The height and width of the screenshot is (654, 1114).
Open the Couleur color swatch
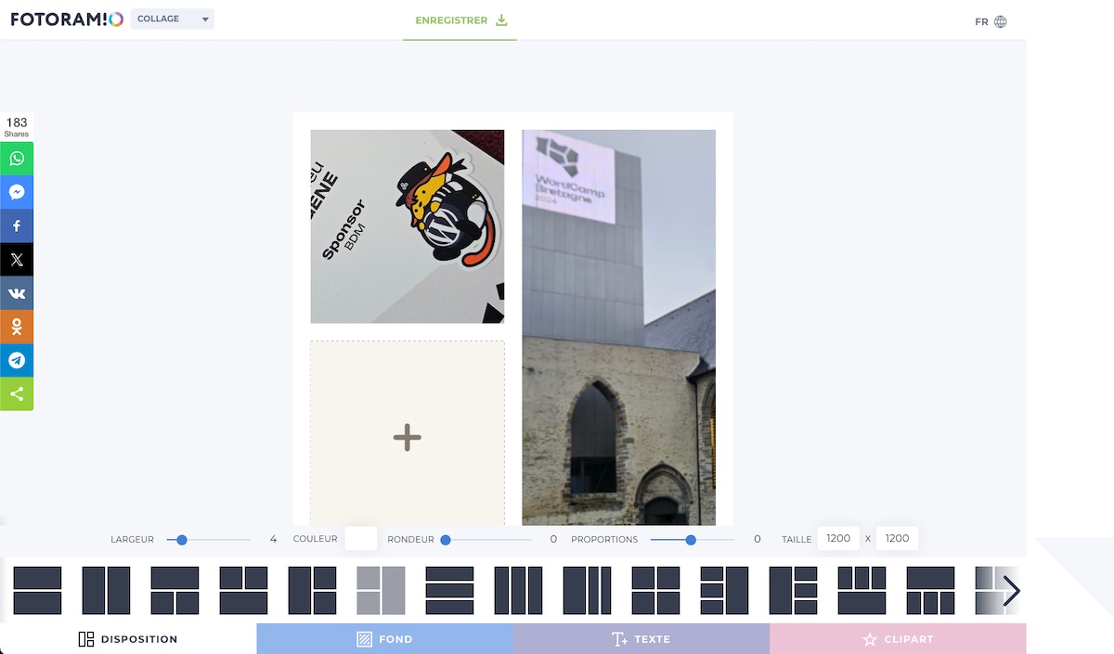[361, 538]
